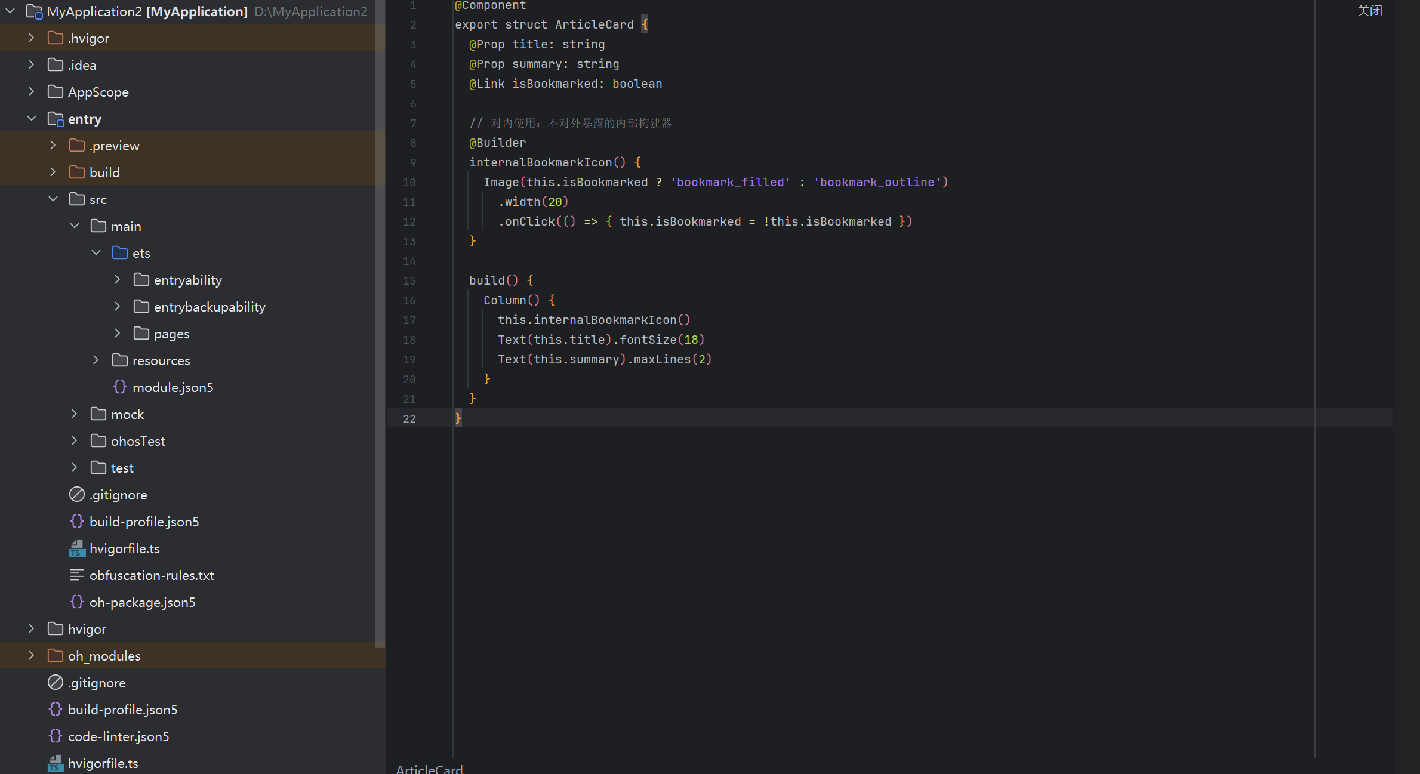Click the .hvigor folder icon
Image resolution: width=1420 pixels, height=774 pixels.
56,38
